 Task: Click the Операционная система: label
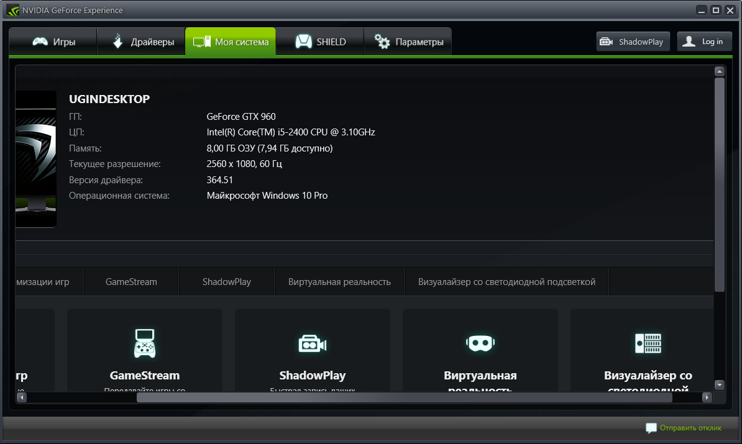click(x=119, y=196)
